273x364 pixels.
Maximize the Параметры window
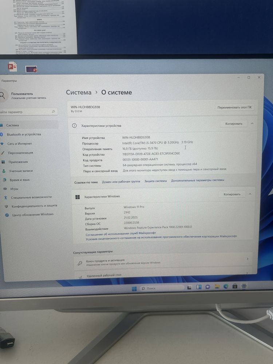coord(249,77)
